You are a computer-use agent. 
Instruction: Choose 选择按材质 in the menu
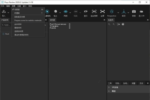pos(28,31)
